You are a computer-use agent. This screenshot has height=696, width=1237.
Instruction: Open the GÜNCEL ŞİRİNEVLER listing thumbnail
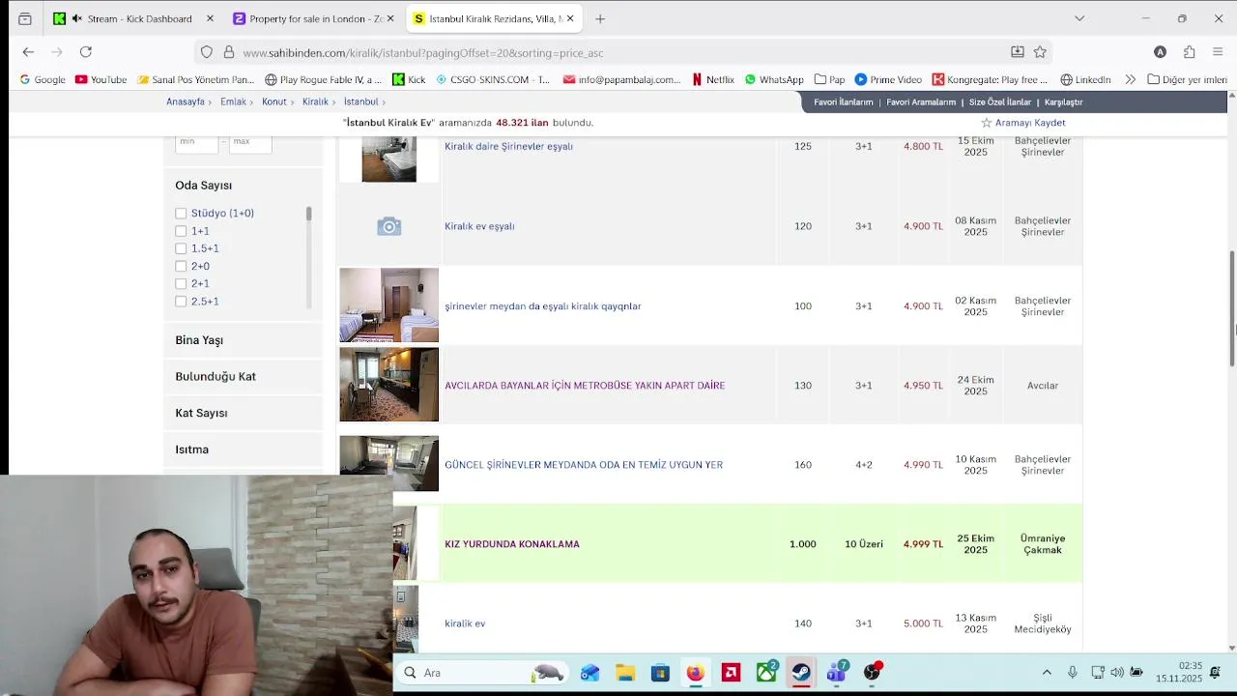click(x=388, y=464)
